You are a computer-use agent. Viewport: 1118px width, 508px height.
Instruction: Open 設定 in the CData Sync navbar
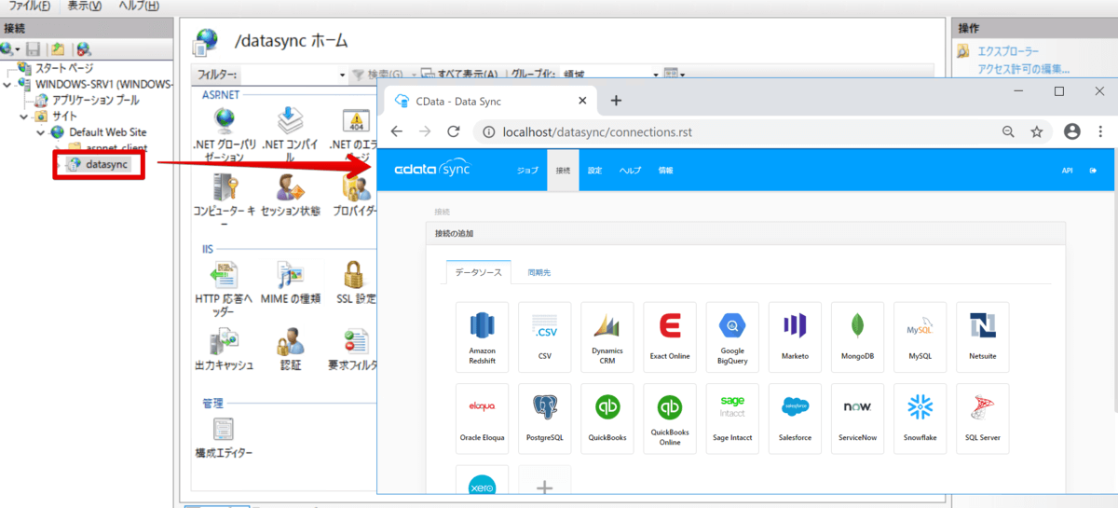pyautogui.click(x=595, y=171)
